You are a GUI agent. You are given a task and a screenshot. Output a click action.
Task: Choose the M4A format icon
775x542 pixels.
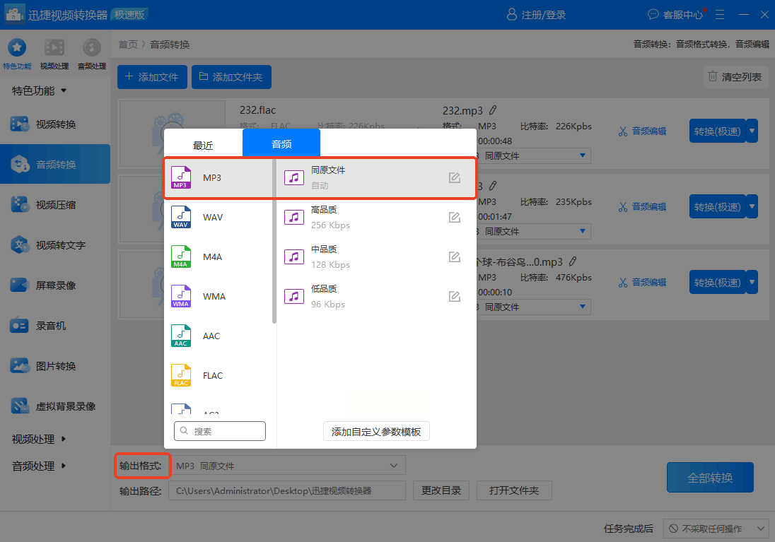click(181, 257)
